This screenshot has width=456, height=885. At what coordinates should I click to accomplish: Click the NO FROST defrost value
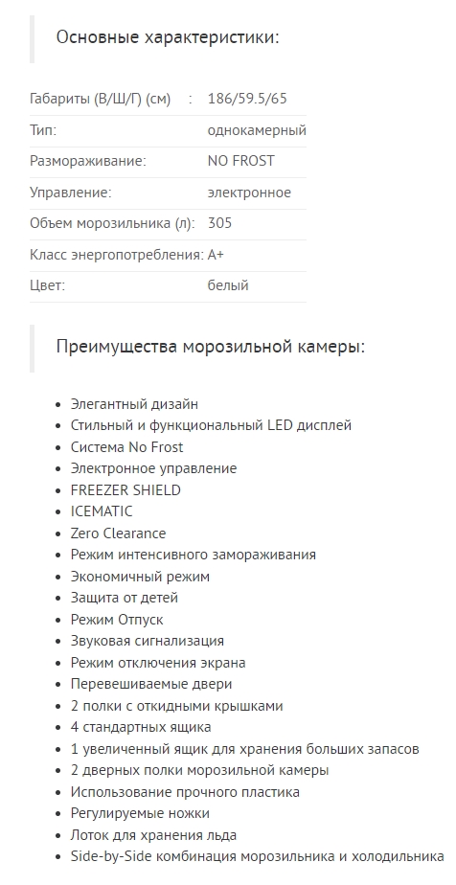[241, 161]
